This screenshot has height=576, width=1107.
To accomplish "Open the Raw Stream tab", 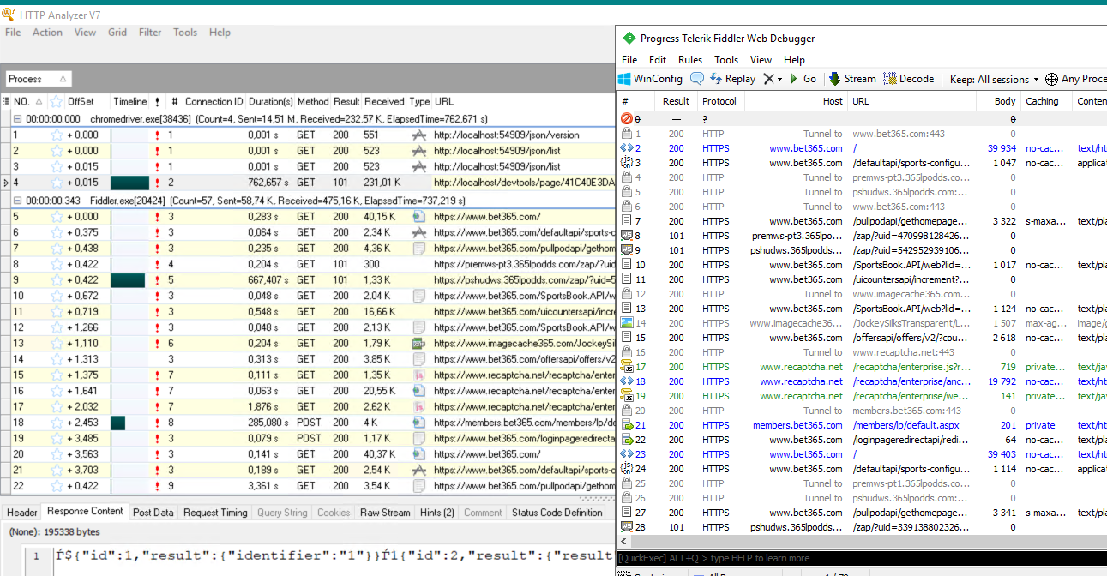I will click(x=384, y=513).
